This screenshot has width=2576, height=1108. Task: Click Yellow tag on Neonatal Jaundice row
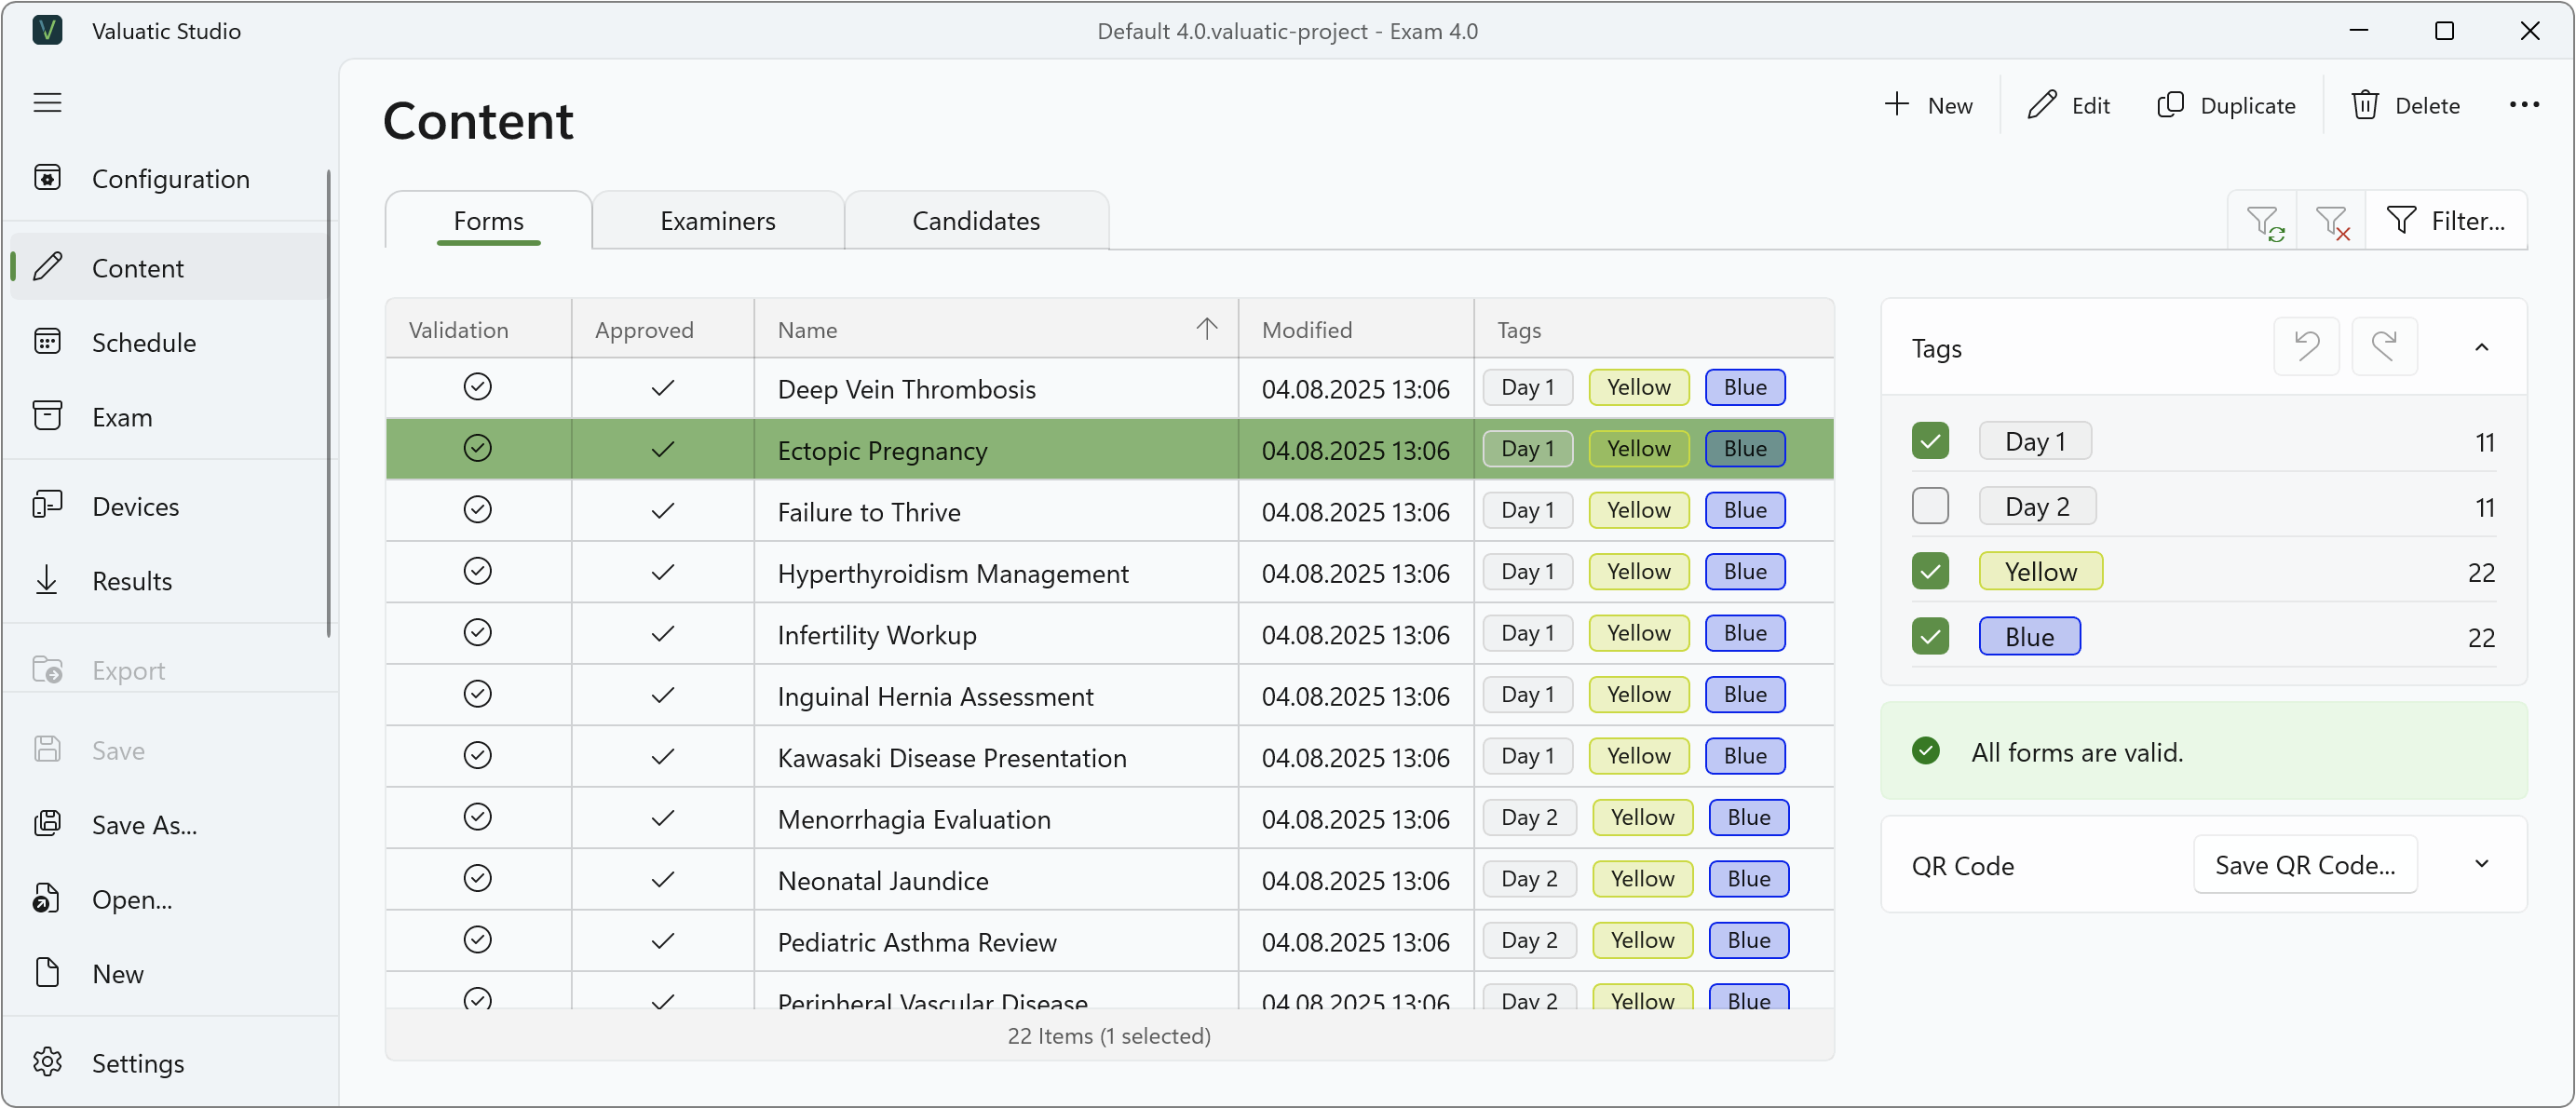[1642, 878]
